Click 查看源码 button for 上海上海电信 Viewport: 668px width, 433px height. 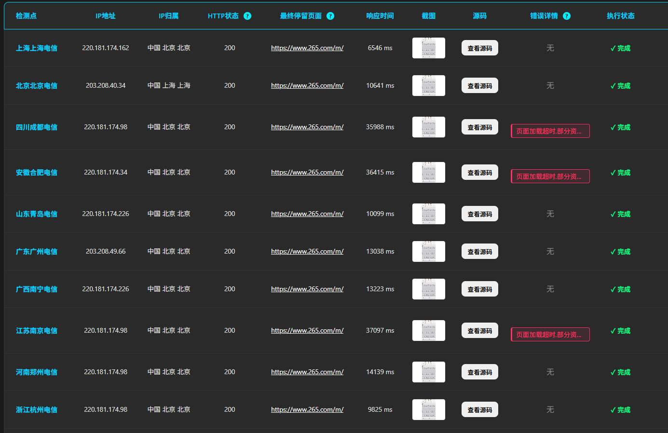pos(479,48)
